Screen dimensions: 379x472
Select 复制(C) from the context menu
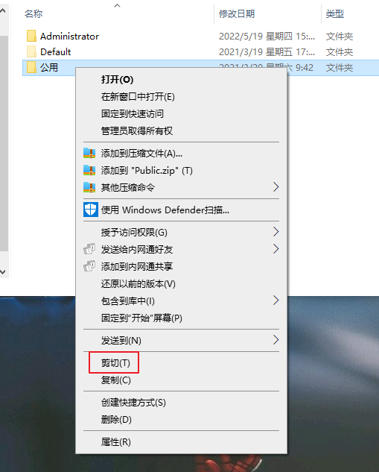click(x=115, y=380)
